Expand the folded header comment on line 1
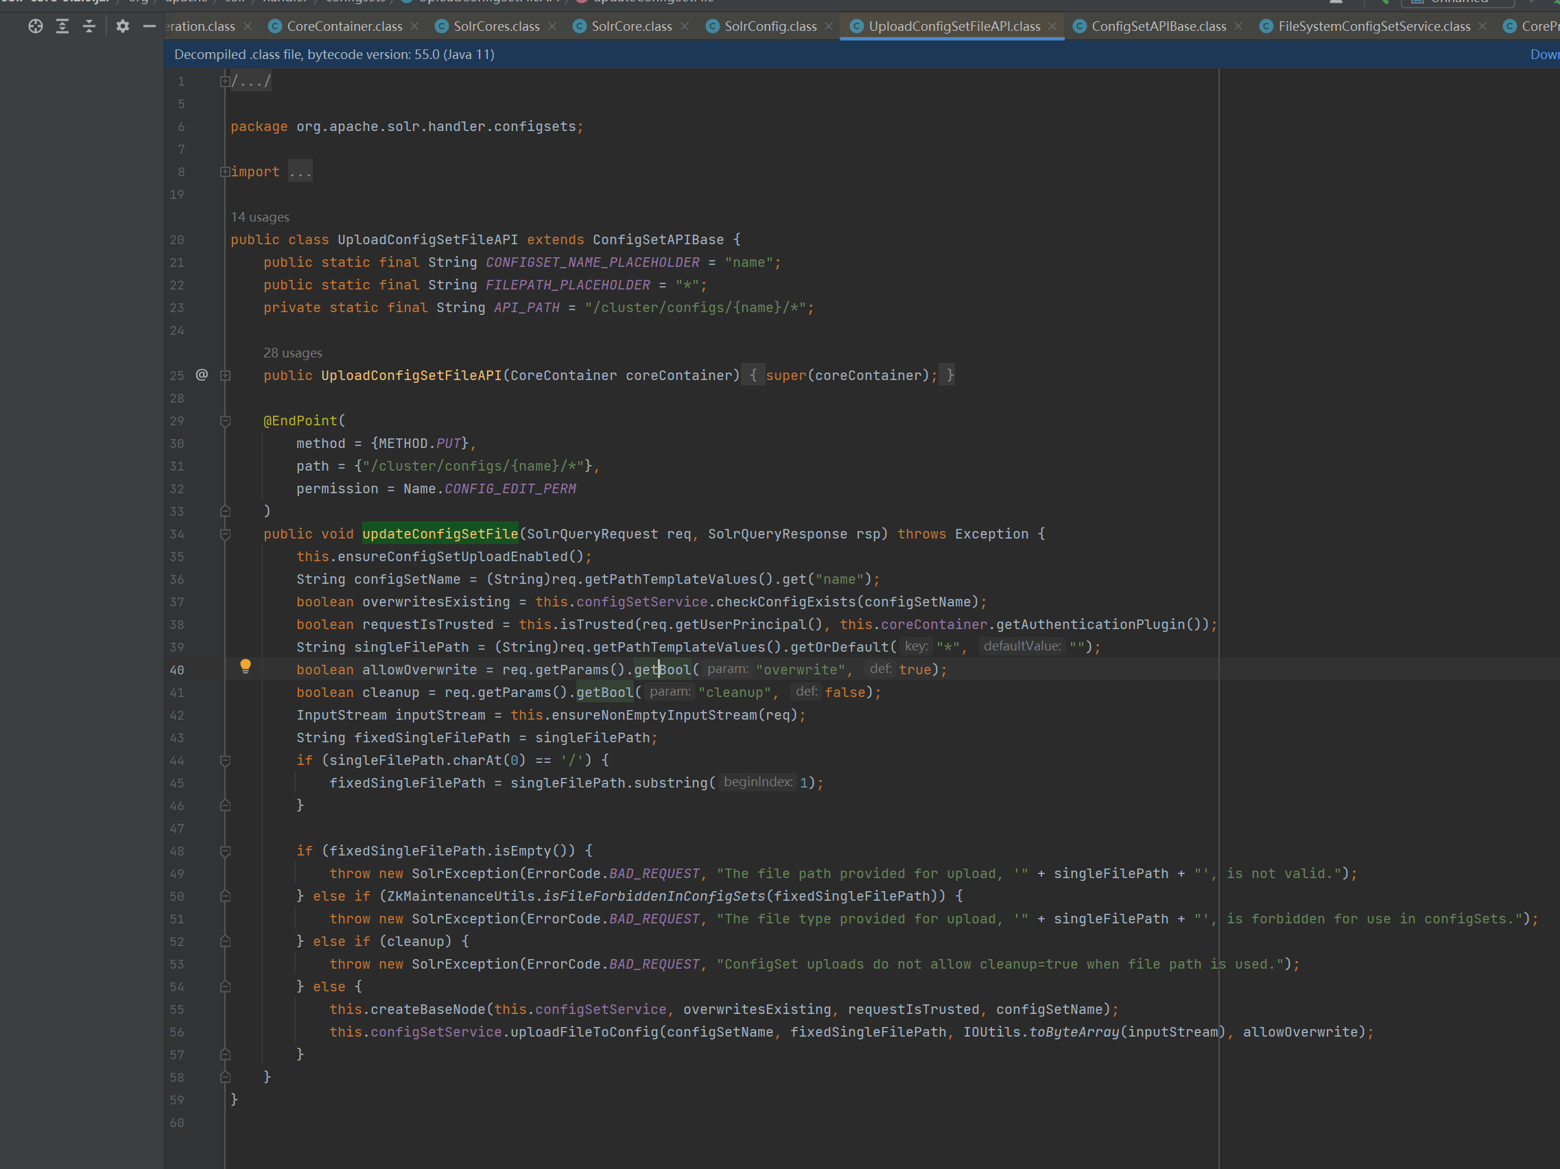 coord(225,82)
